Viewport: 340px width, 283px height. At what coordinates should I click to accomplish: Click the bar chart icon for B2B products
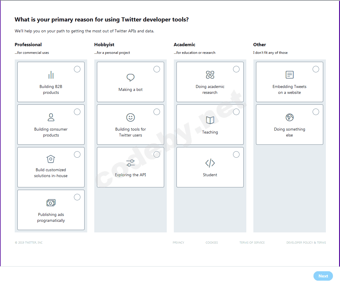tap(51, 75)
